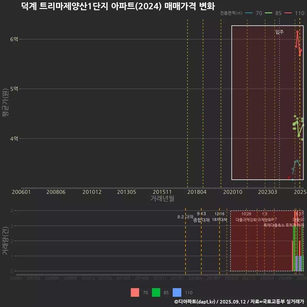Select the salmon 70 bar legend square

point(135,293)
